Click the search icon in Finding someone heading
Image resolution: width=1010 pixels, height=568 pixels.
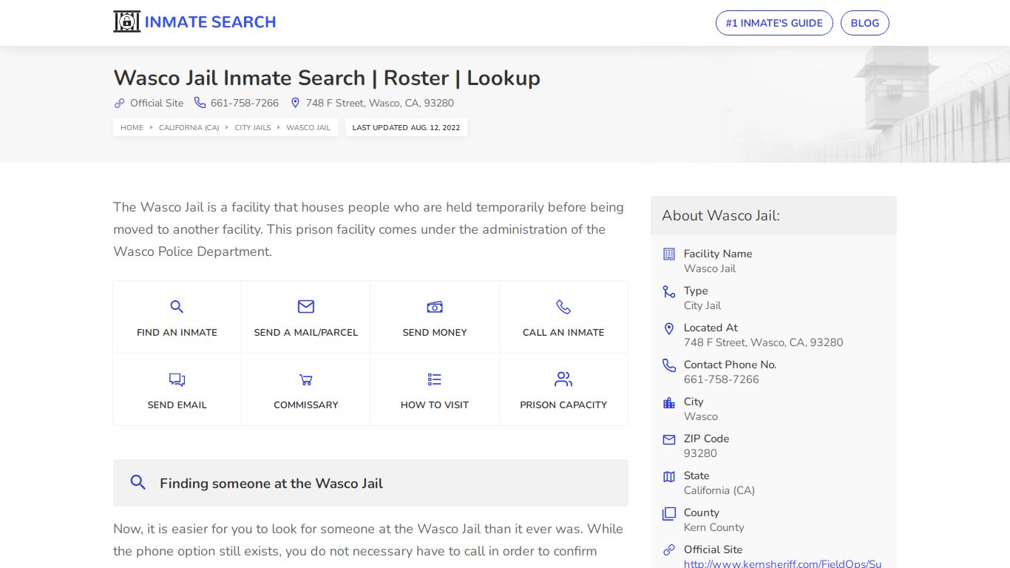tap(138, 482)
